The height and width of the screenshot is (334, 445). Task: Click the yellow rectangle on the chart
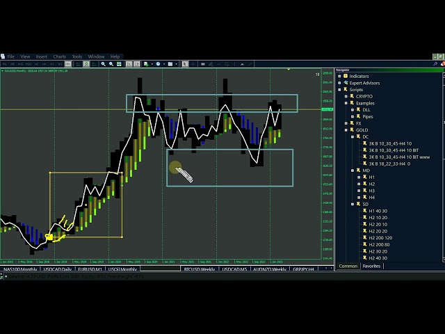(50, 202)
